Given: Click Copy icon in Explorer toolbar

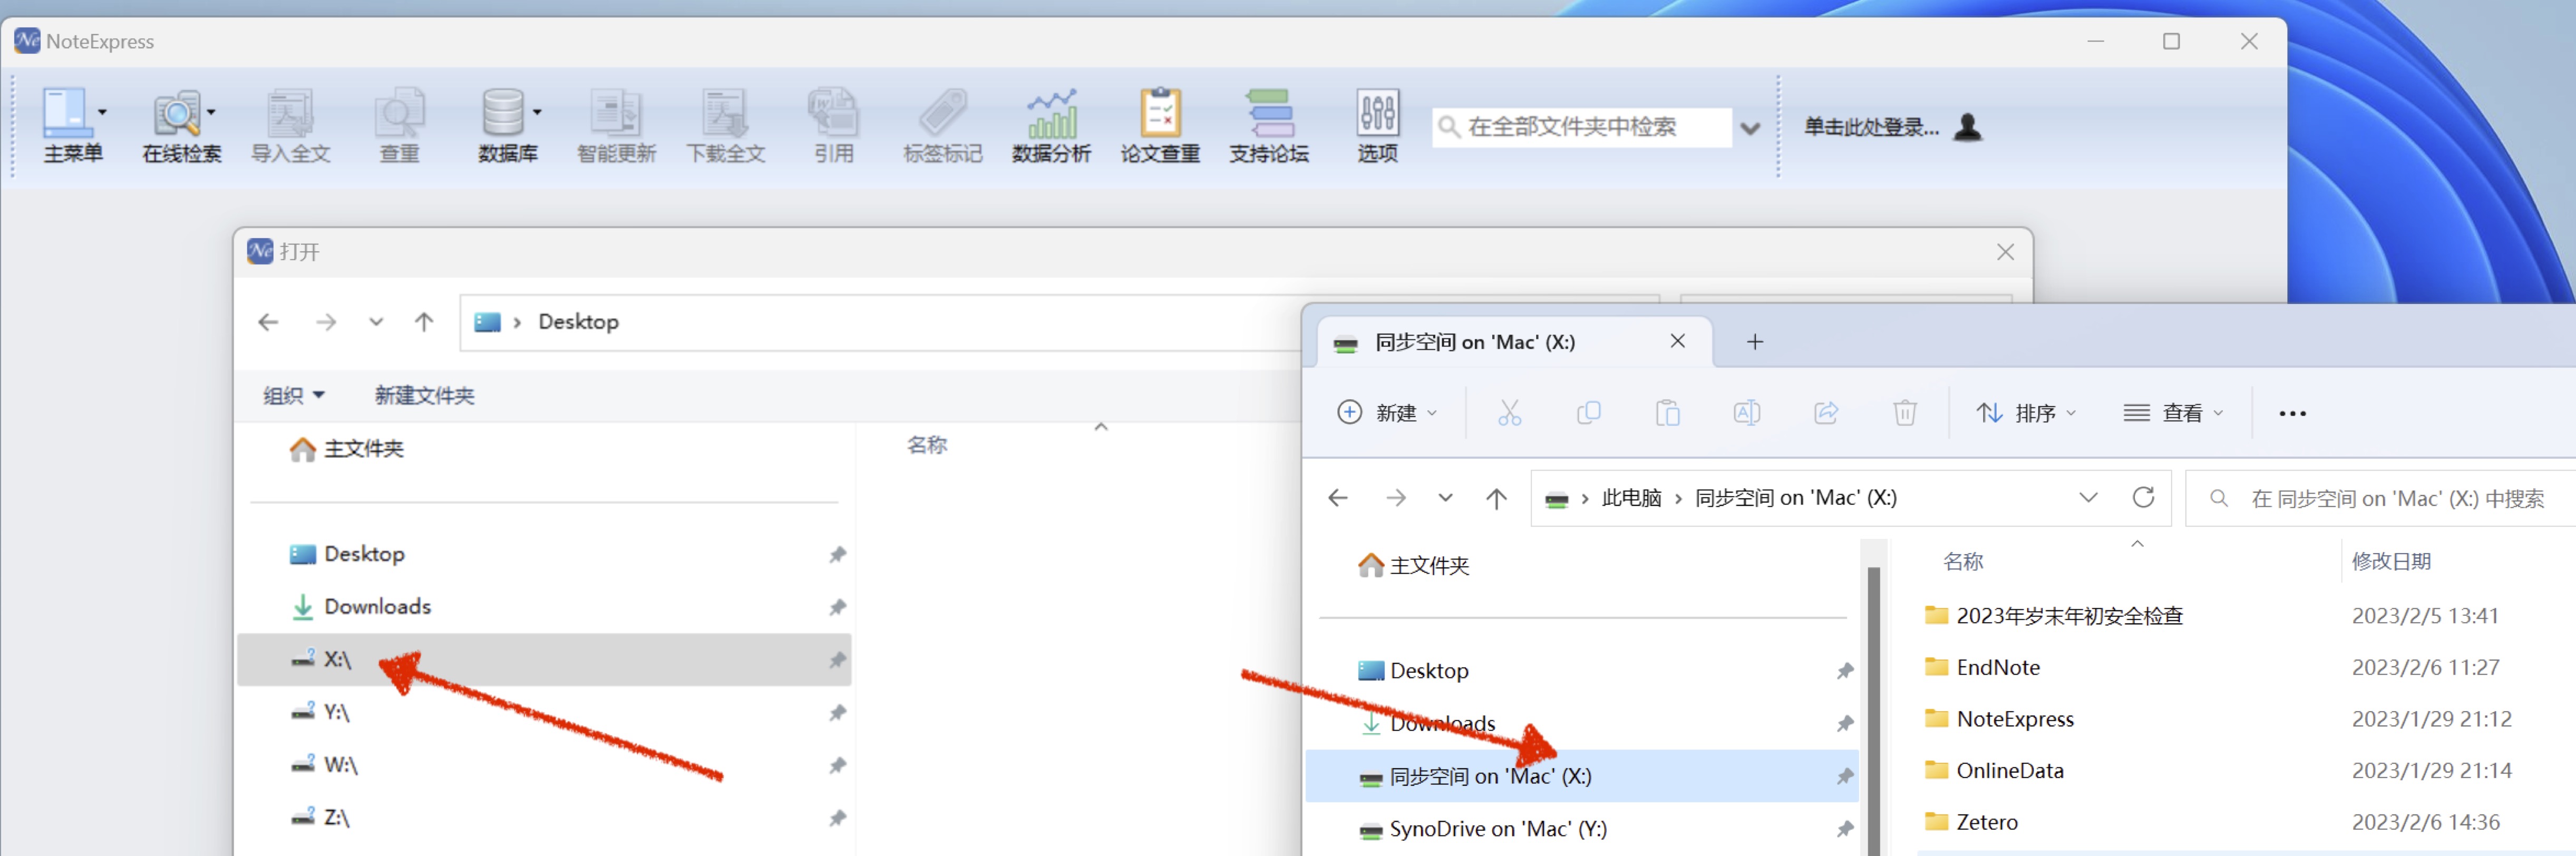Looking at the screenshot, I should 1588,412.
